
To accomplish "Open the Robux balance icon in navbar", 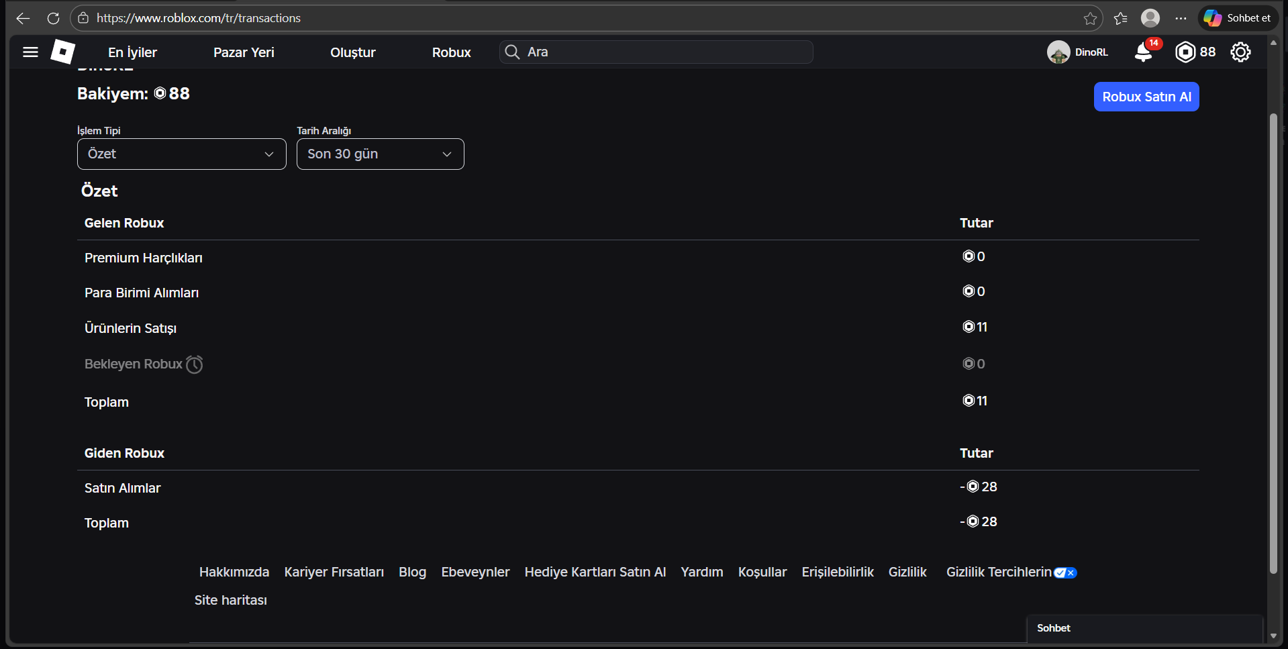I will point(1186,52).
